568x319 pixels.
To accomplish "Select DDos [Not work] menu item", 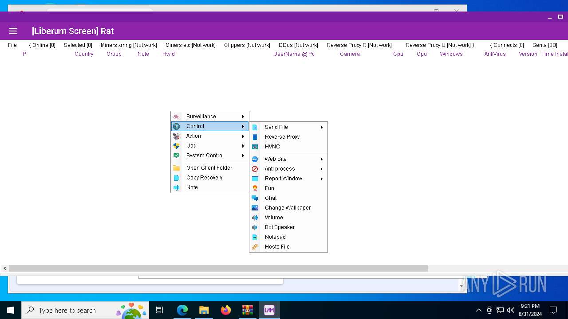I will 298,45.
